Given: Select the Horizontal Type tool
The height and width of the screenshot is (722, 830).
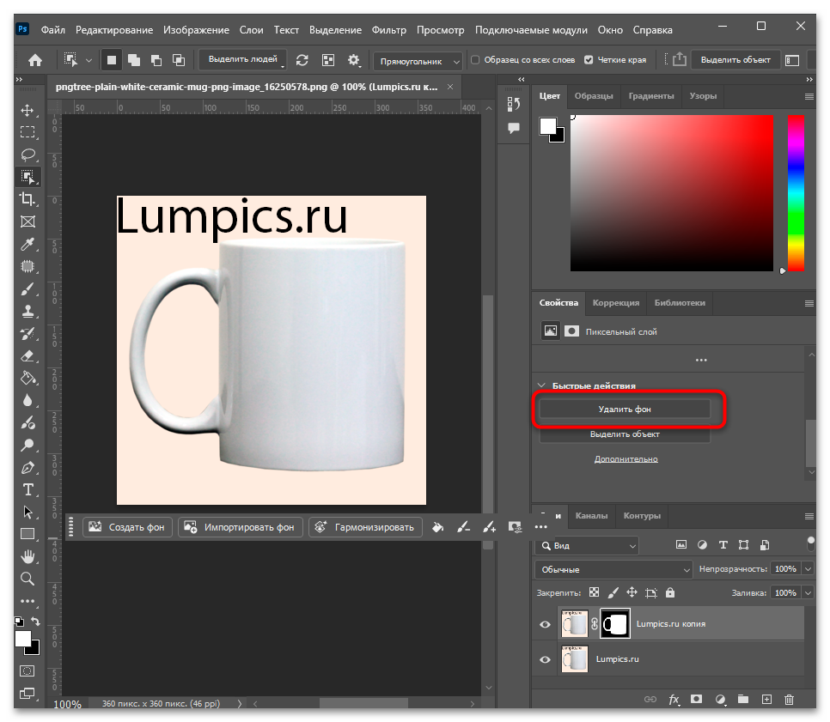Looking at the screenshot, I should pos(27,490).
